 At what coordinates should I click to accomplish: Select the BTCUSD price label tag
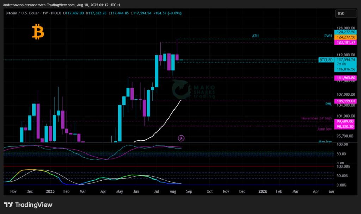(326, 60)
